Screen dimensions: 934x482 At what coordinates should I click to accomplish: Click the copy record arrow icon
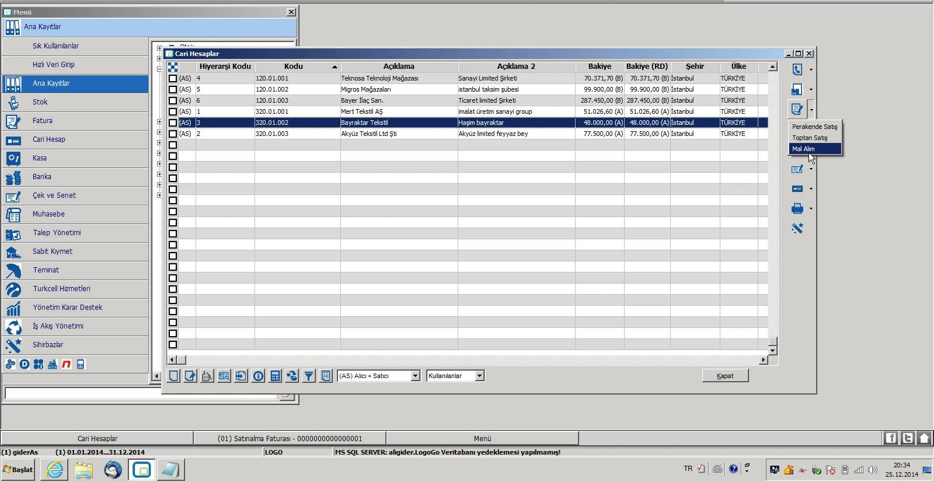click(x=241, y=376)
